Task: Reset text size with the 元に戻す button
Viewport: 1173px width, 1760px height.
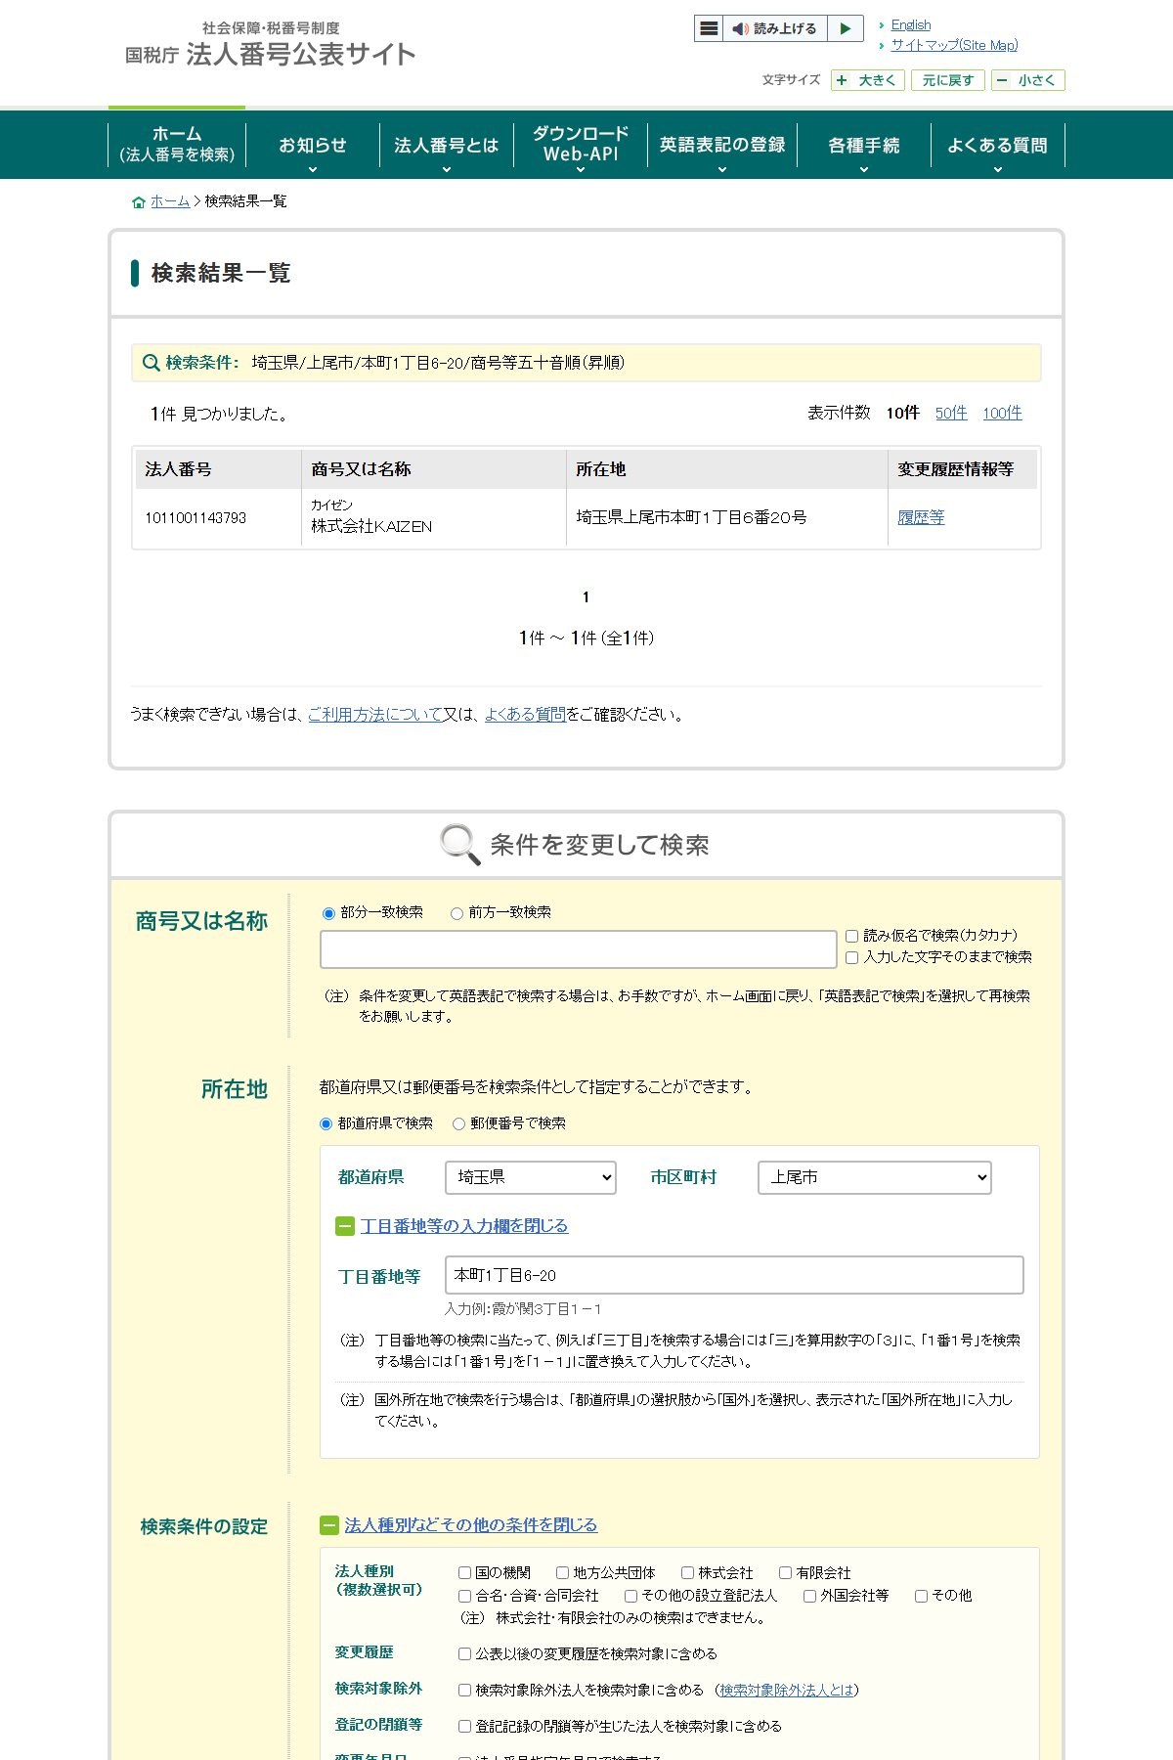Action: pos(947,80)
